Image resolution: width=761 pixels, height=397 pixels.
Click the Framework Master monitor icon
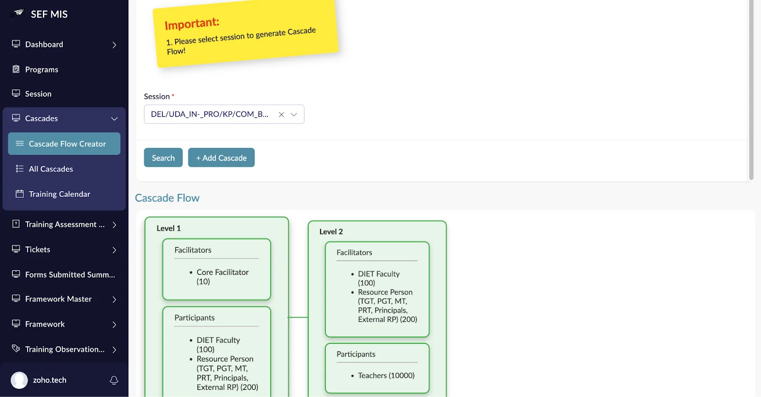pos(16,299)
